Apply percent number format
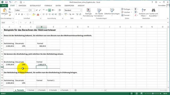 click(70, 14)
